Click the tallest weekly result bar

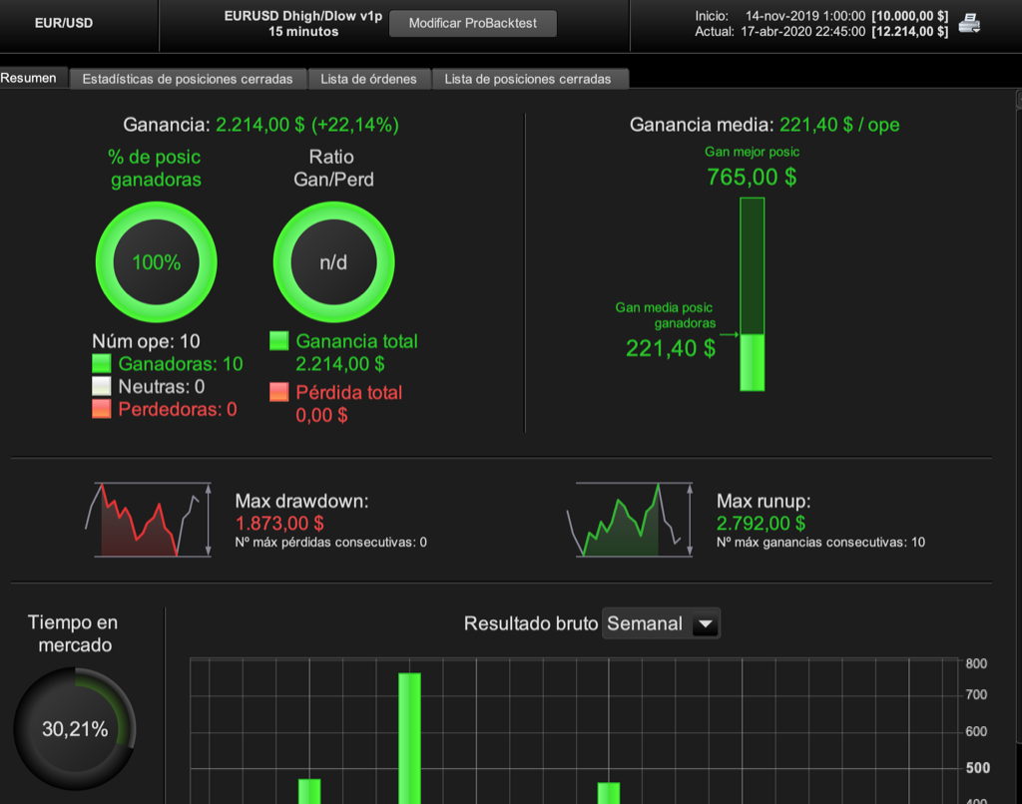409,738
